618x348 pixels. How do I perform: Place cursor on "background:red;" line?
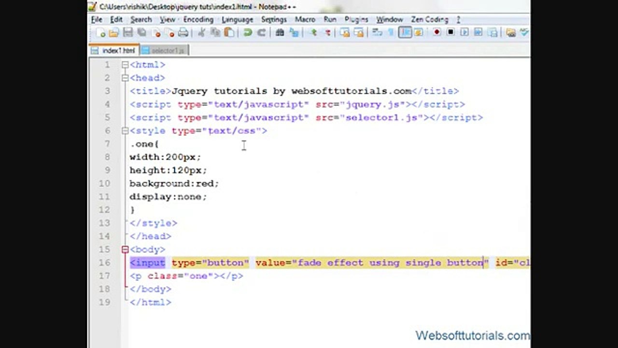pos(174,184)
